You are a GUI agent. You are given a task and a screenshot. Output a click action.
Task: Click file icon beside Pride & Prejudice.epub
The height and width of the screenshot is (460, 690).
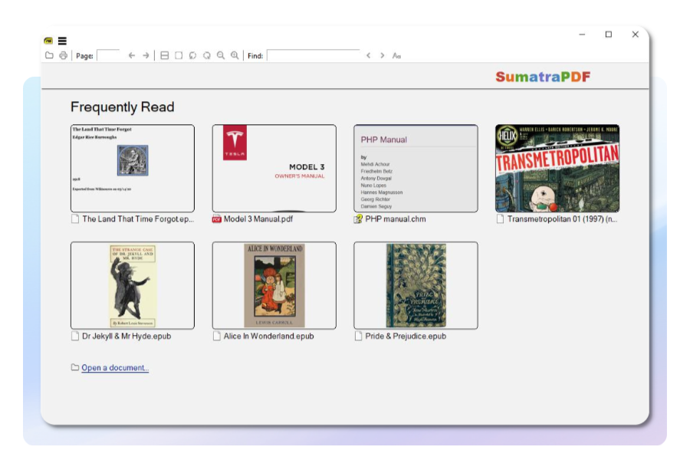coord(358,337)
